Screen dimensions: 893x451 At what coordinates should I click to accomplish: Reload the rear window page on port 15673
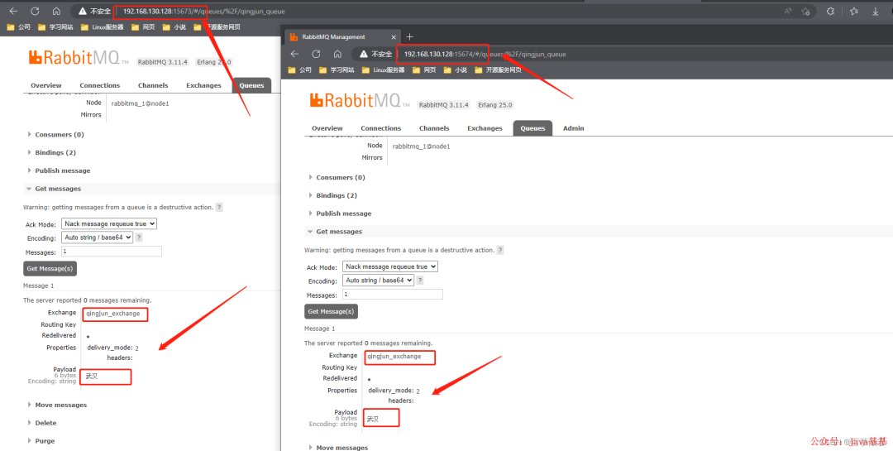pyautogui.click(x=35, y=12)
